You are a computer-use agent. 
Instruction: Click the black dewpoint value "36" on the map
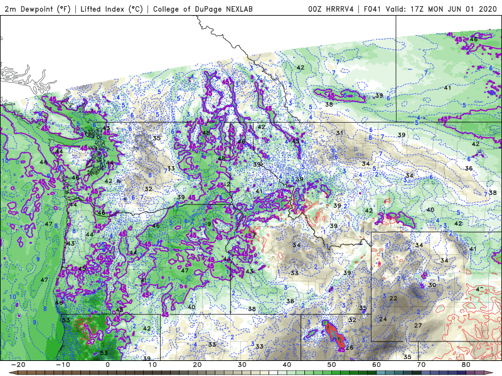[469, 168]
